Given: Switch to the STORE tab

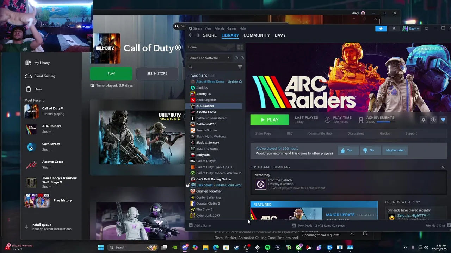Looking at the screenshot, I should [210, 35].
